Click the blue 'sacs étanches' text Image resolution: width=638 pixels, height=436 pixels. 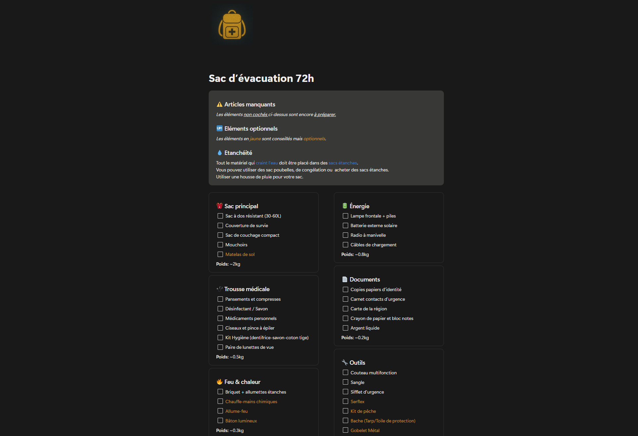coord(343,163)
